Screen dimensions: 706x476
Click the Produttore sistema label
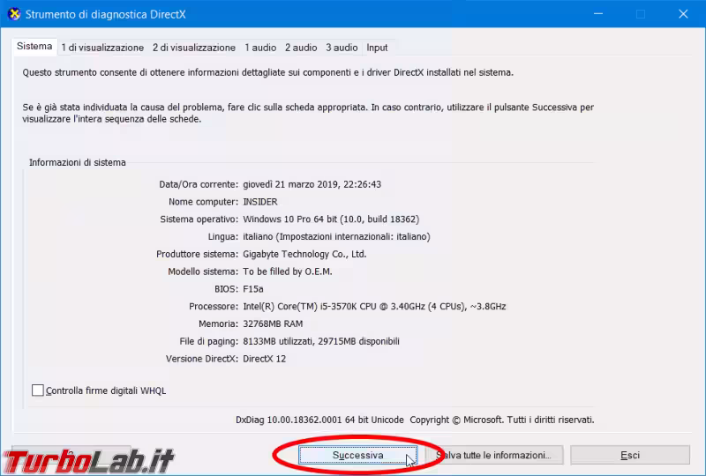[197, 254]
